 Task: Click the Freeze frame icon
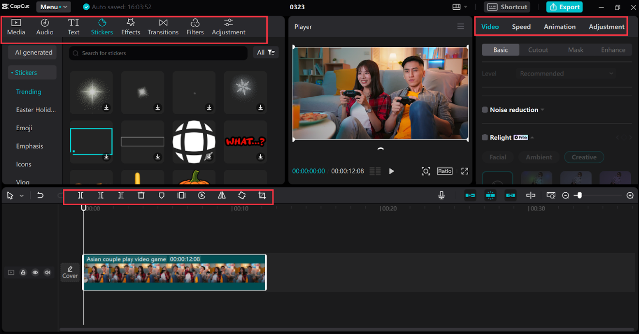[182, 196]
